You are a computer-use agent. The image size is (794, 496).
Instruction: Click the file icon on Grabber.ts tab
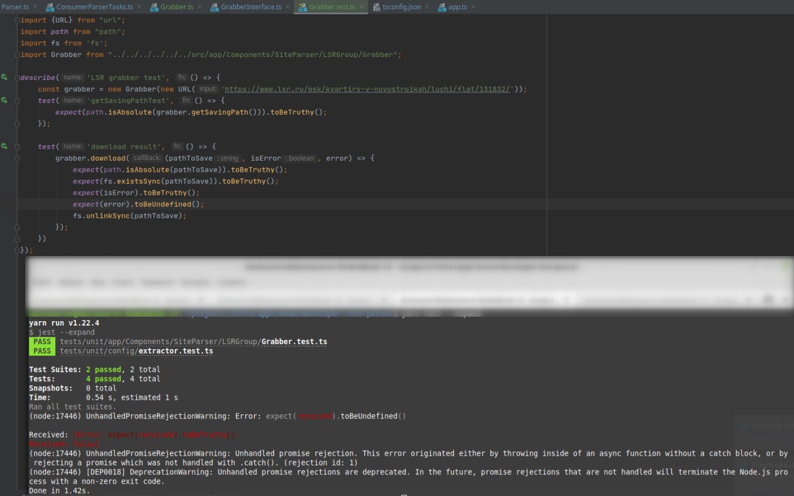[154, 7]
